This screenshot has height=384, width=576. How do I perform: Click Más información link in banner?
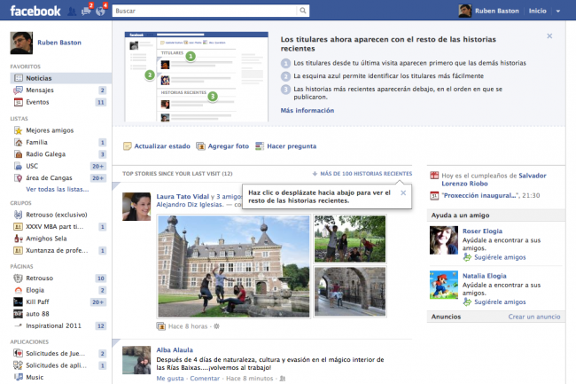coord(307,110)
